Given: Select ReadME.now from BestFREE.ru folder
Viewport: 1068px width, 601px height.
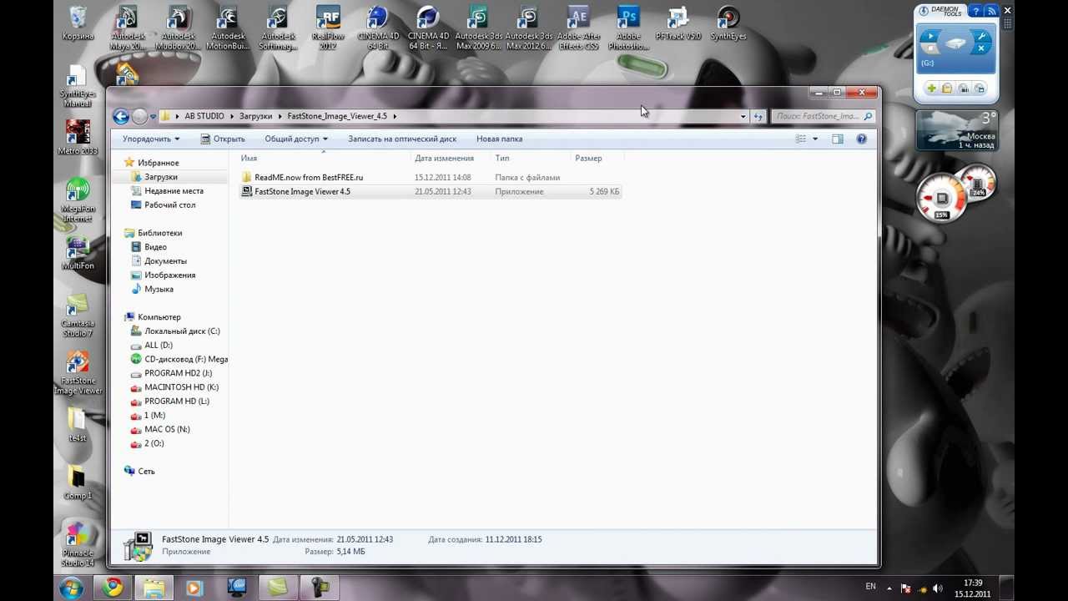Looking at the screenshot, I should pos(430,177).
